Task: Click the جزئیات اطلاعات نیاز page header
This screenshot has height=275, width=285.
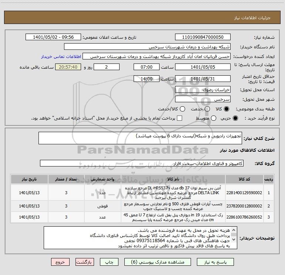Action: click(252, 18)
